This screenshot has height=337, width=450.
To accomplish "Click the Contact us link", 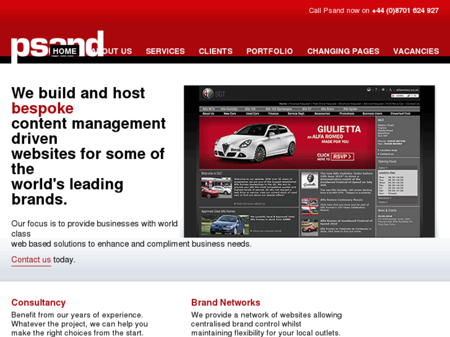I will point(31,260).
